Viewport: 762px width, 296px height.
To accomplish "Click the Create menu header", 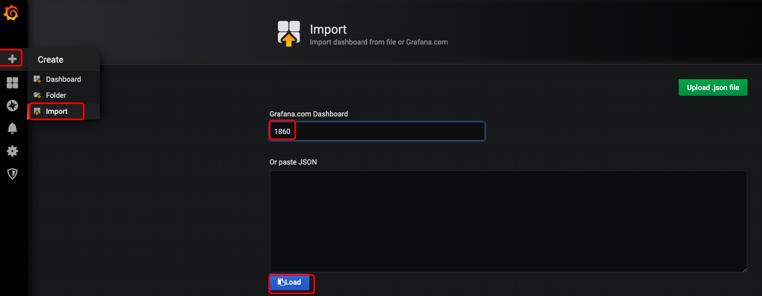I will point(64,60).
